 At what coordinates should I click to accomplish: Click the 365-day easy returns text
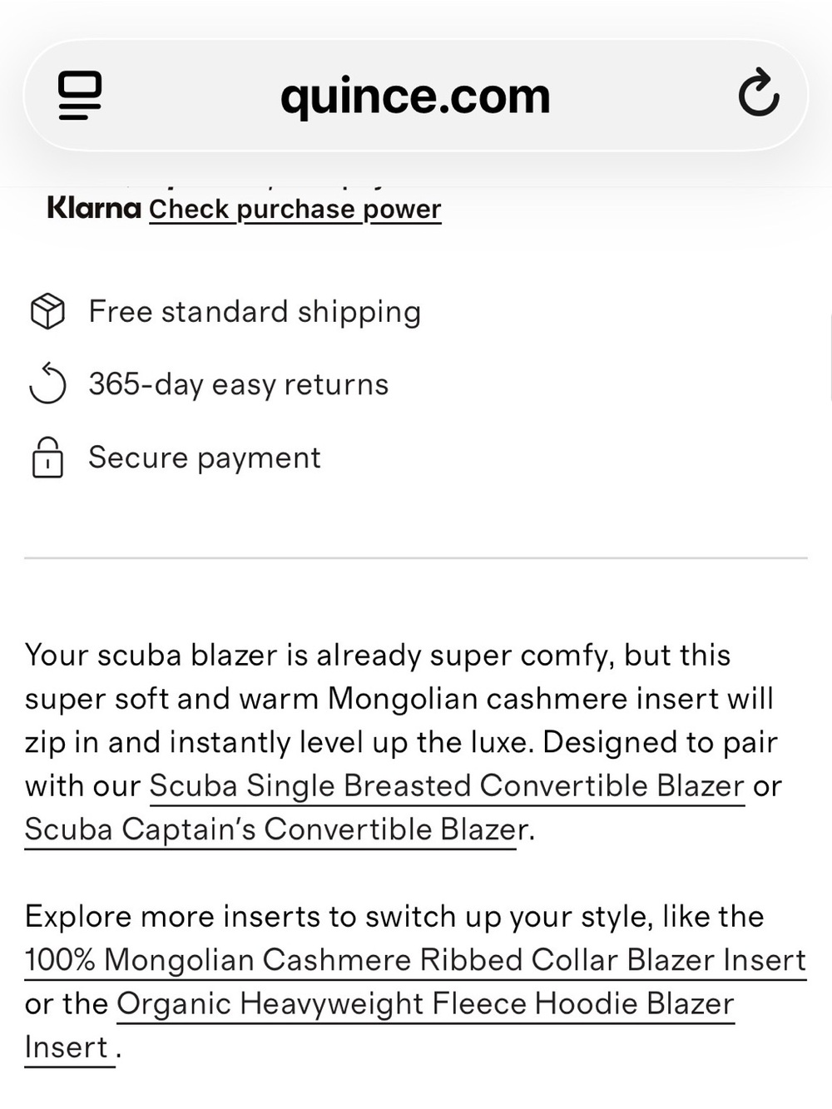pos(239,384)
